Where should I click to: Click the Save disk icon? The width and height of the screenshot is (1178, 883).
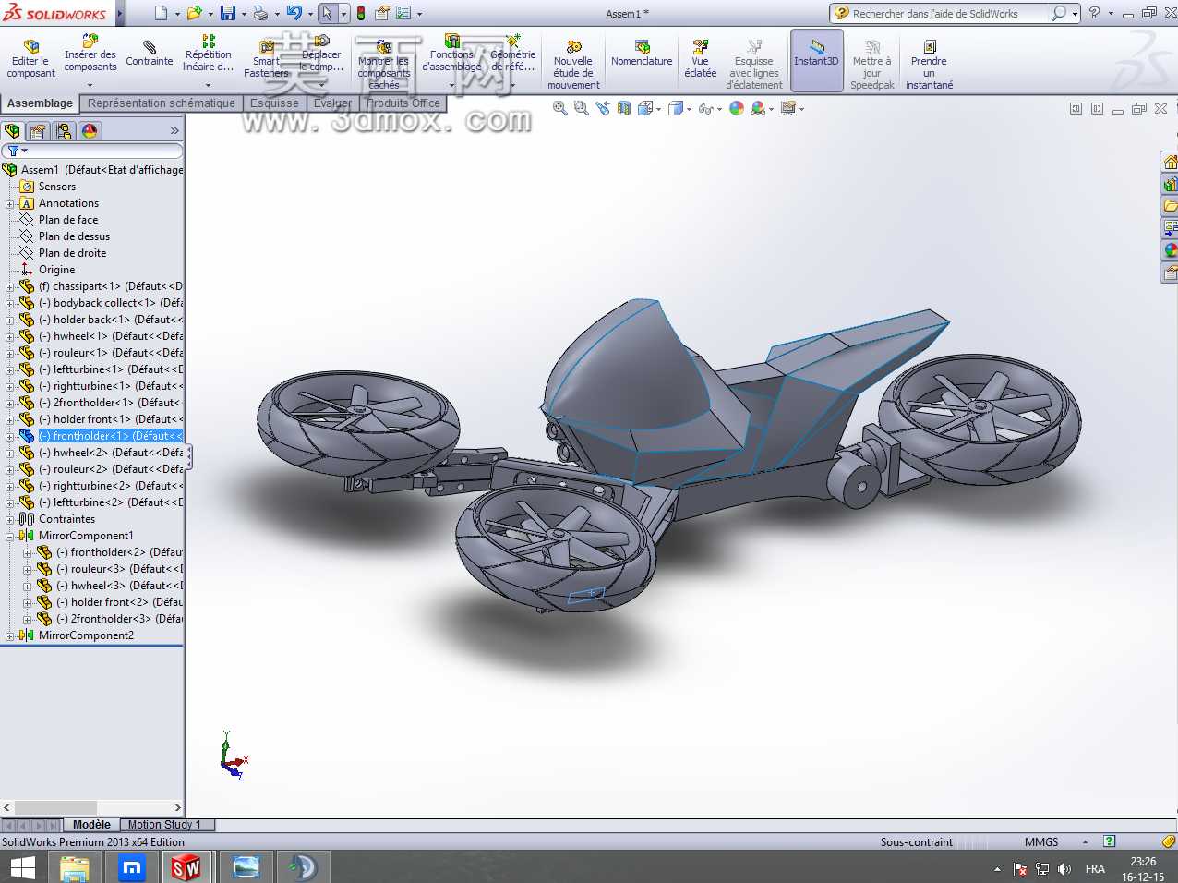coord(227,13)
